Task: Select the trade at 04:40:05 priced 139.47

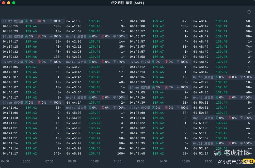Action: (33, 67)
